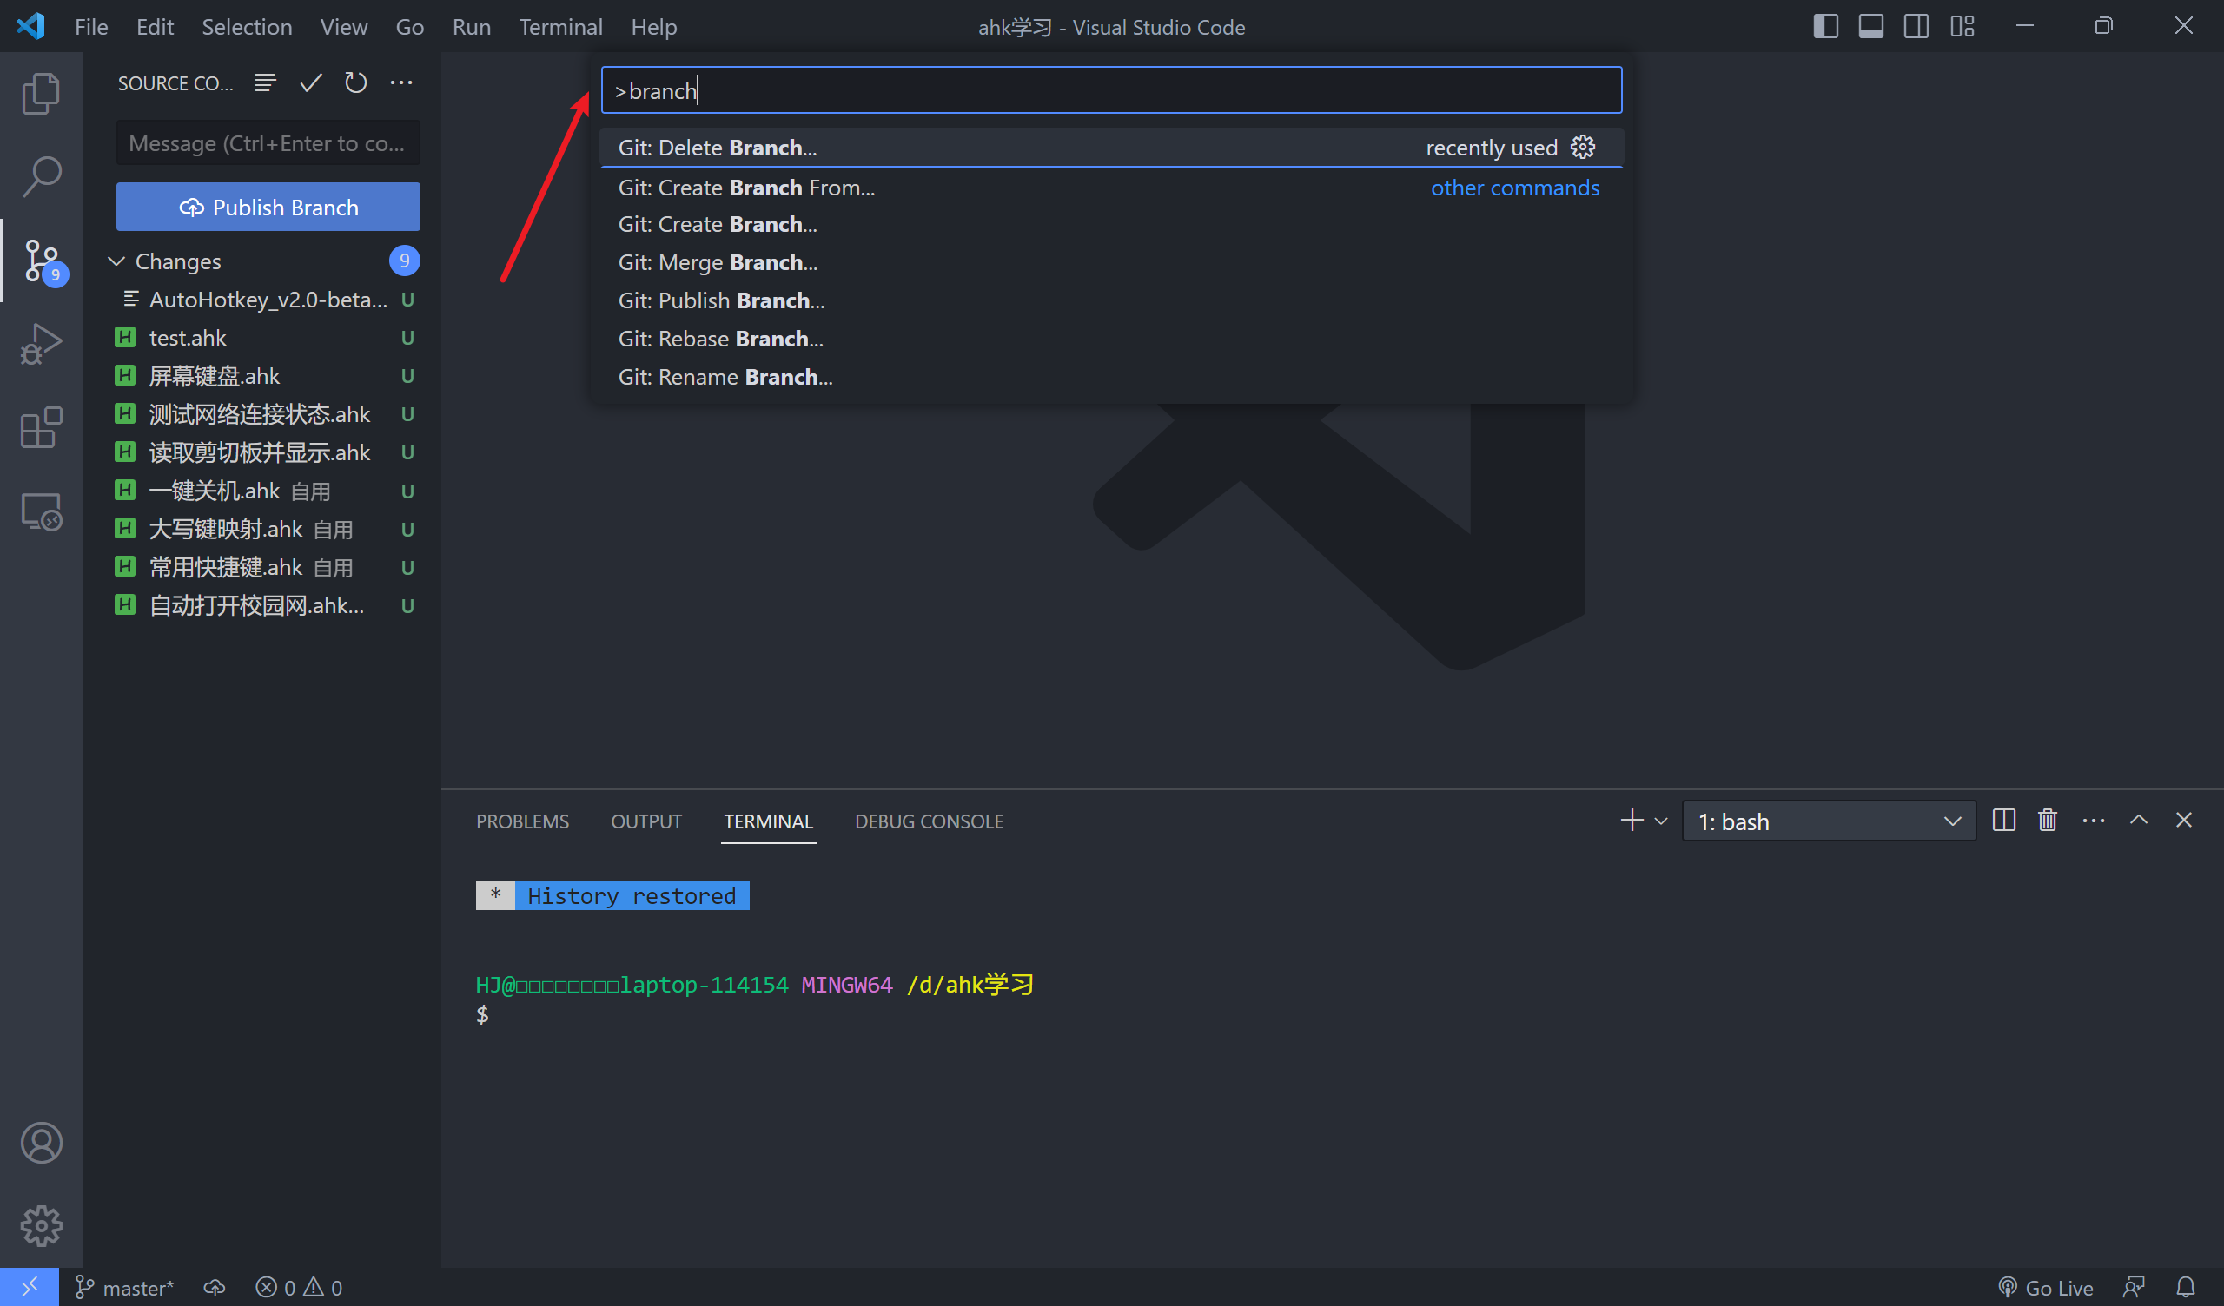
Task: Open launch profile dropdown next to plus
Action: [x=1661, y=821]
